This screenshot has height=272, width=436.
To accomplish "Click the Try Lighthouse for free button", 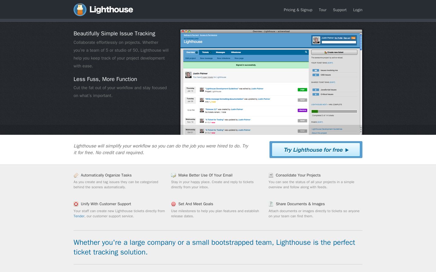I will pyautogui.click(x=316, y=150).
